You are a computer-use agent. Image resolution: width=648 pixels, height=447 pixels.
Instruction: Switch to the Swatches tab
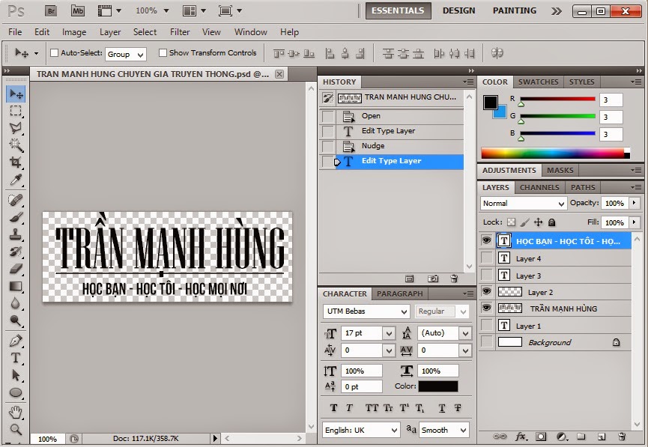pos(538,82)
